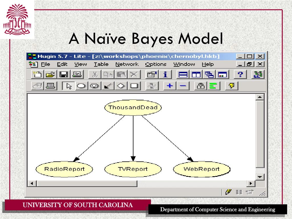
Task: Click the green bars toolbar icon
Action: 214,86
